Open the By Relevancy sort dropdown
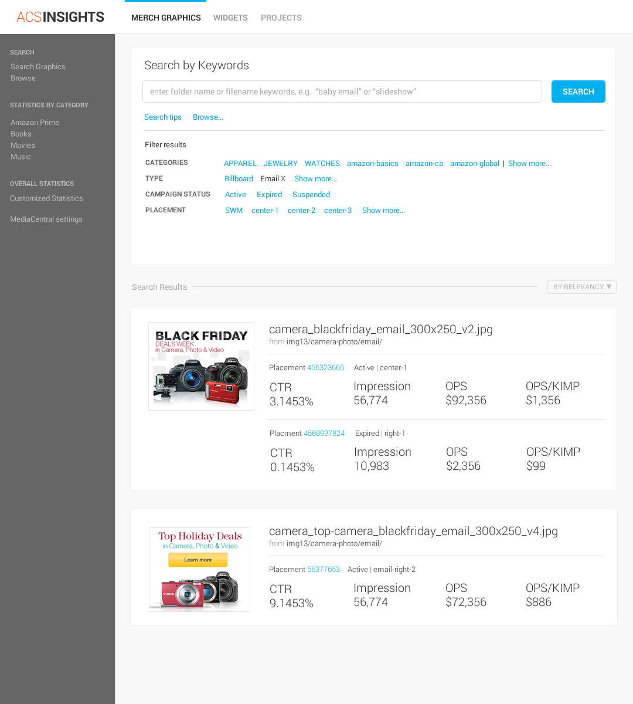633x704 pixels. point(581,287)
